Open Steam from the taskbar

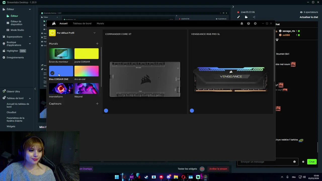click(x=146, y=177)
